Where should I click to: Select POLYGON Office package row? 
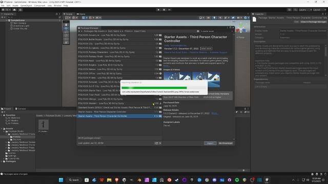click(120, 74)
